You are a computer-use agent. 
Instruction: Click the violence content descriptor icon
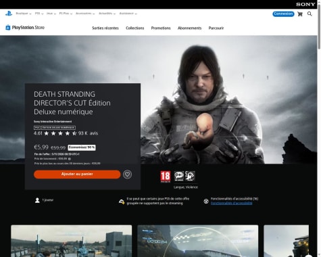click(x=190, y=176)
